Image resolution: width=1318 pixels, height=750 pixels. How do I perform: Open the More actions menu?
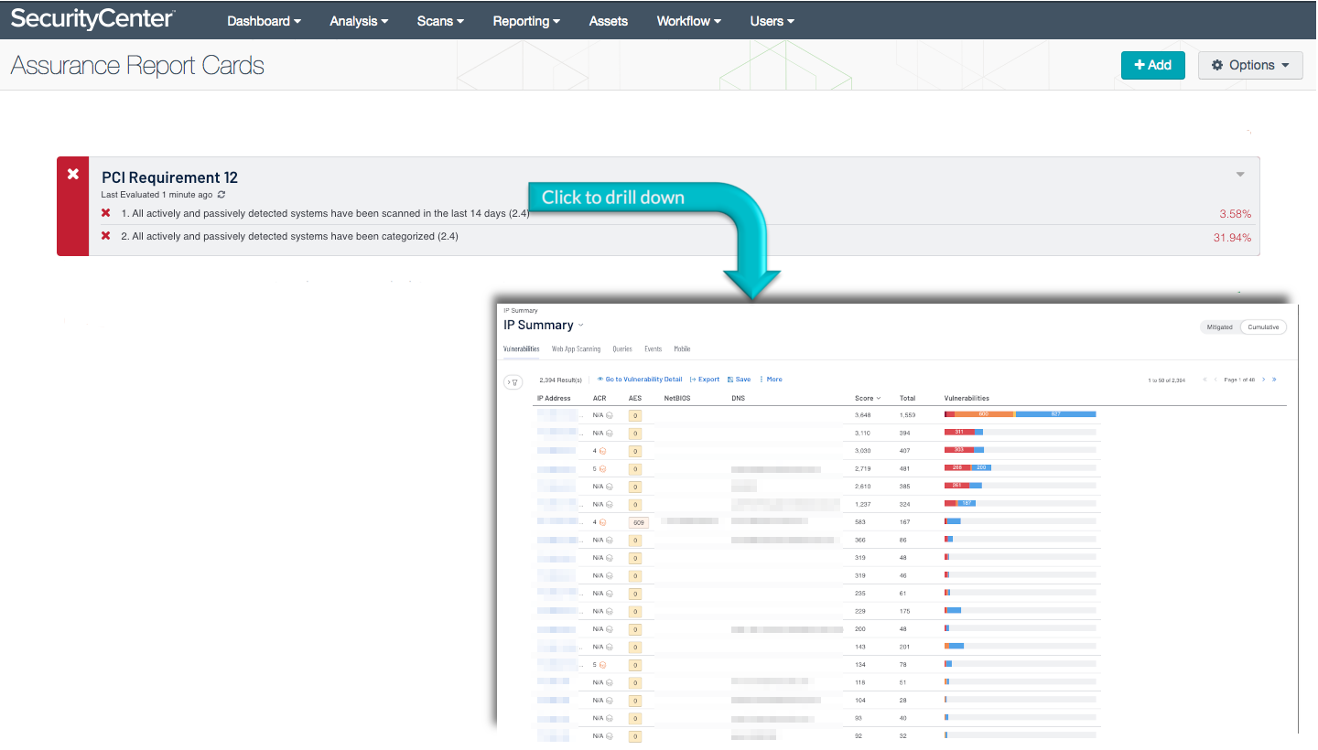click(x=771, y=379)
